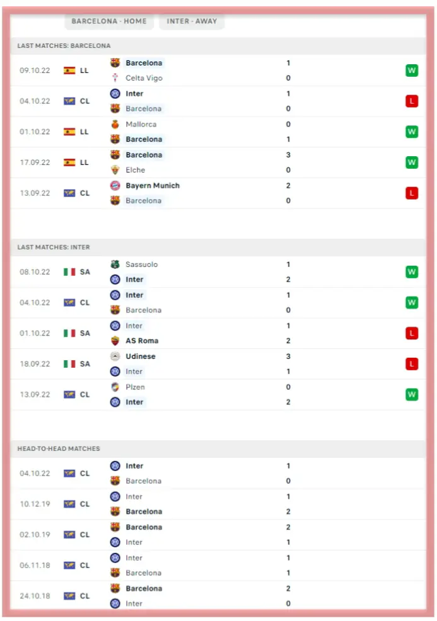Click the LL league label for 17.09.22
Image resolution: width=437 pixels, height=621 pixels.
[85, 162]
